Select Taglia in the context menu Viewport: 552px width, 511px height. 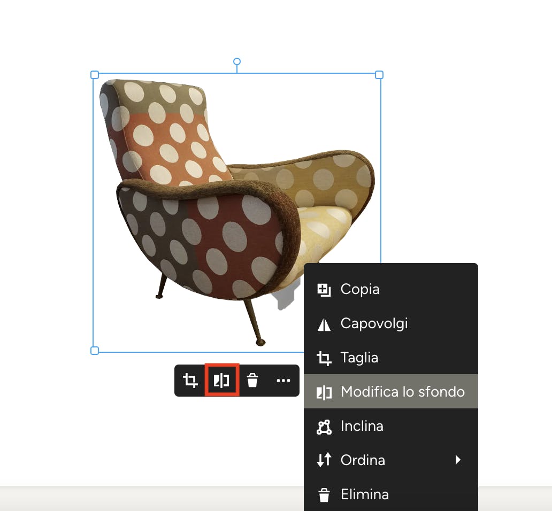[x=391, y=358]
